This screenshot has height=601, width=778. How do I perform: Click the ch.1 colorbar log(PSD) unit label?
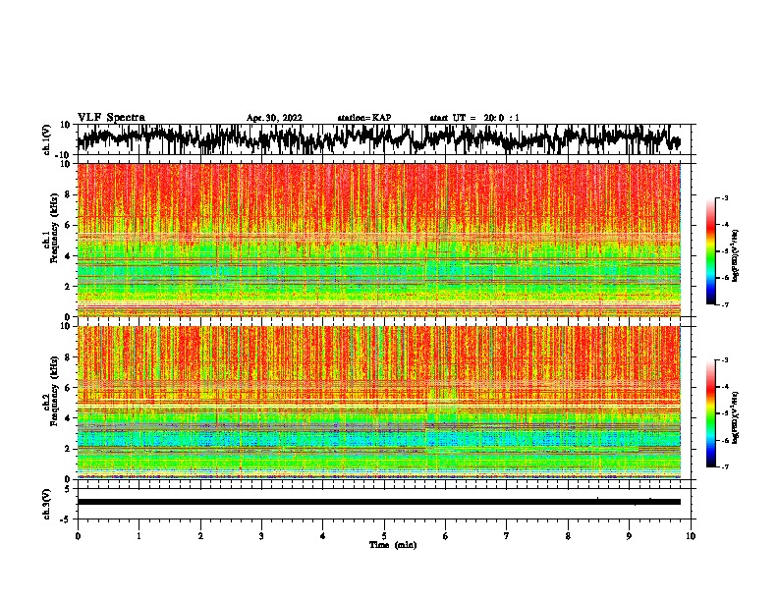coord(736,256)
